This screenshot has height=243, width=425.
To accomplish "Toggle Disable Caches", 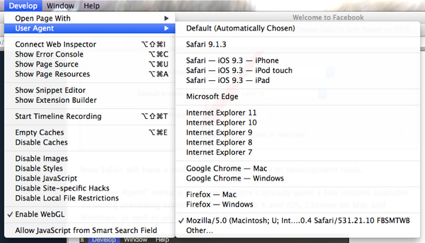I will coord(90,143).
